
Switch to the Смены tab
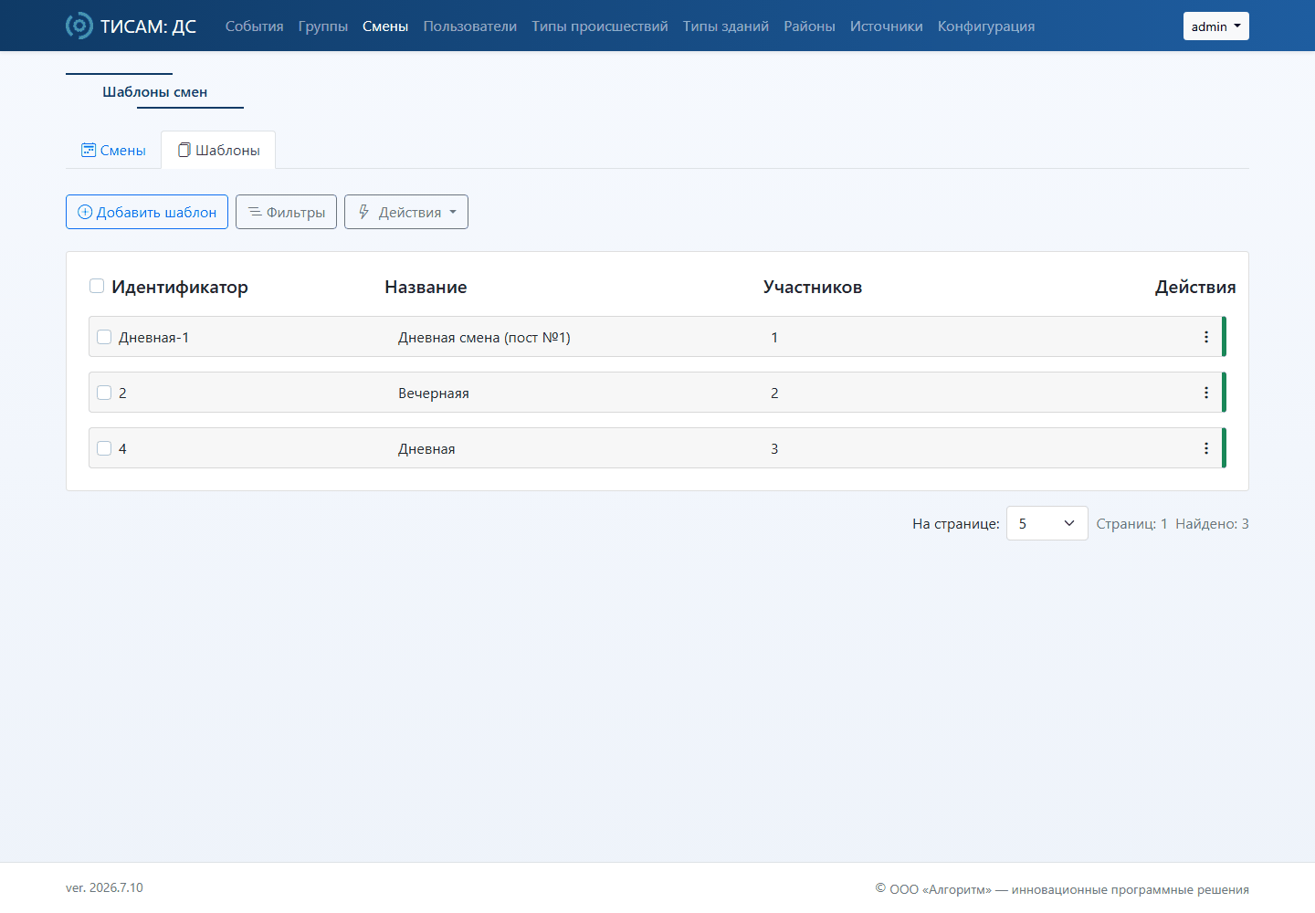113,150
